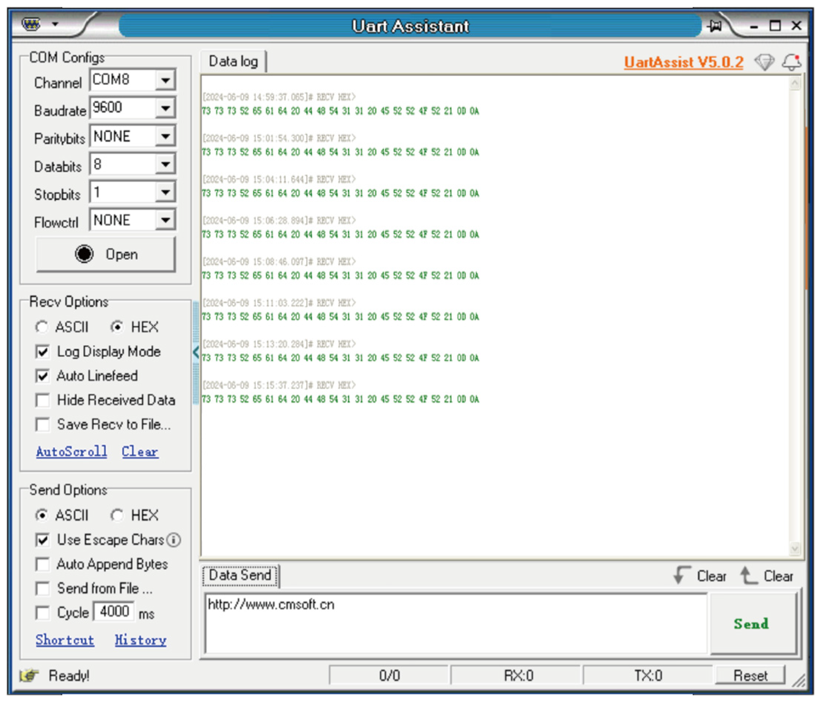Click the Cycle interval field showing 4000
The width and height of the screenshot is (819, 702).
[x=114, y=612]
